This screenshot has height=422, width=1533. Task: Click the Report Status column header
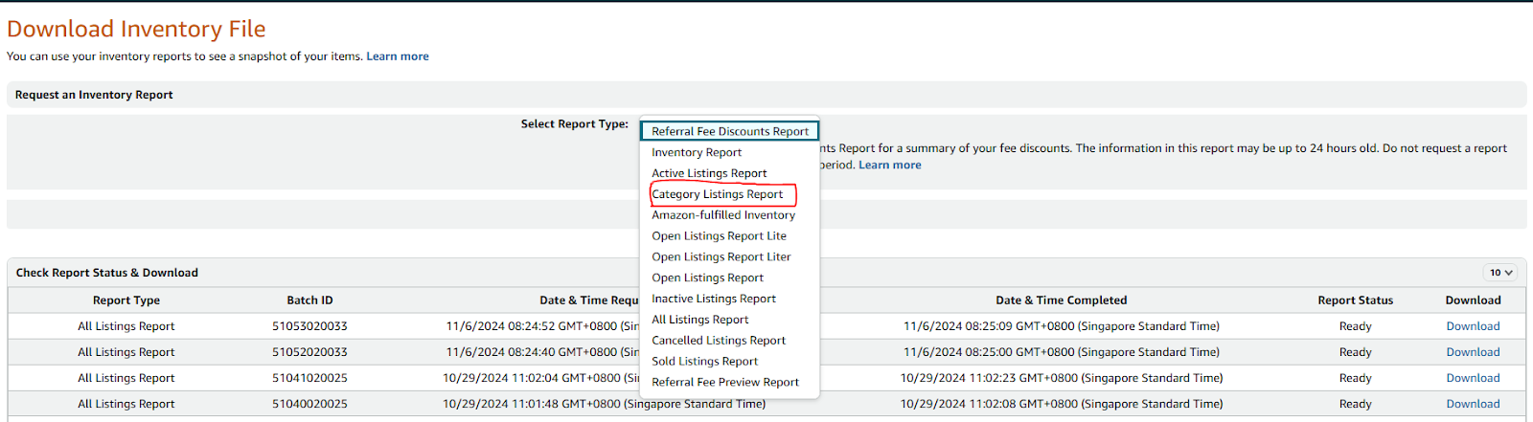[1355, 300]
